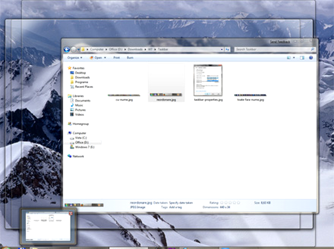Change view with the views icon
This screenshot has height=249, width=334.
(289, 58)
